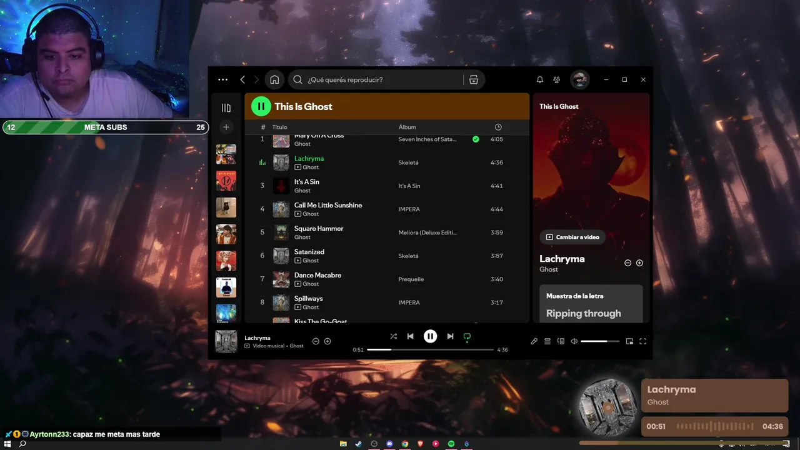Add Lachryma to liked with plus in side panel
This screenshot has width=800, height=450.
(x=639, y=263)
